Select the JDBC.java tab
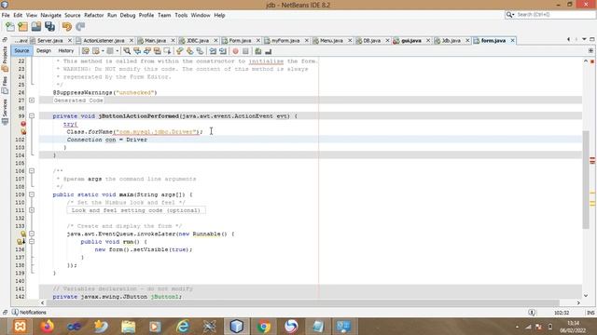This screenshot has height=335, width=597. click(x=198, y=40)
